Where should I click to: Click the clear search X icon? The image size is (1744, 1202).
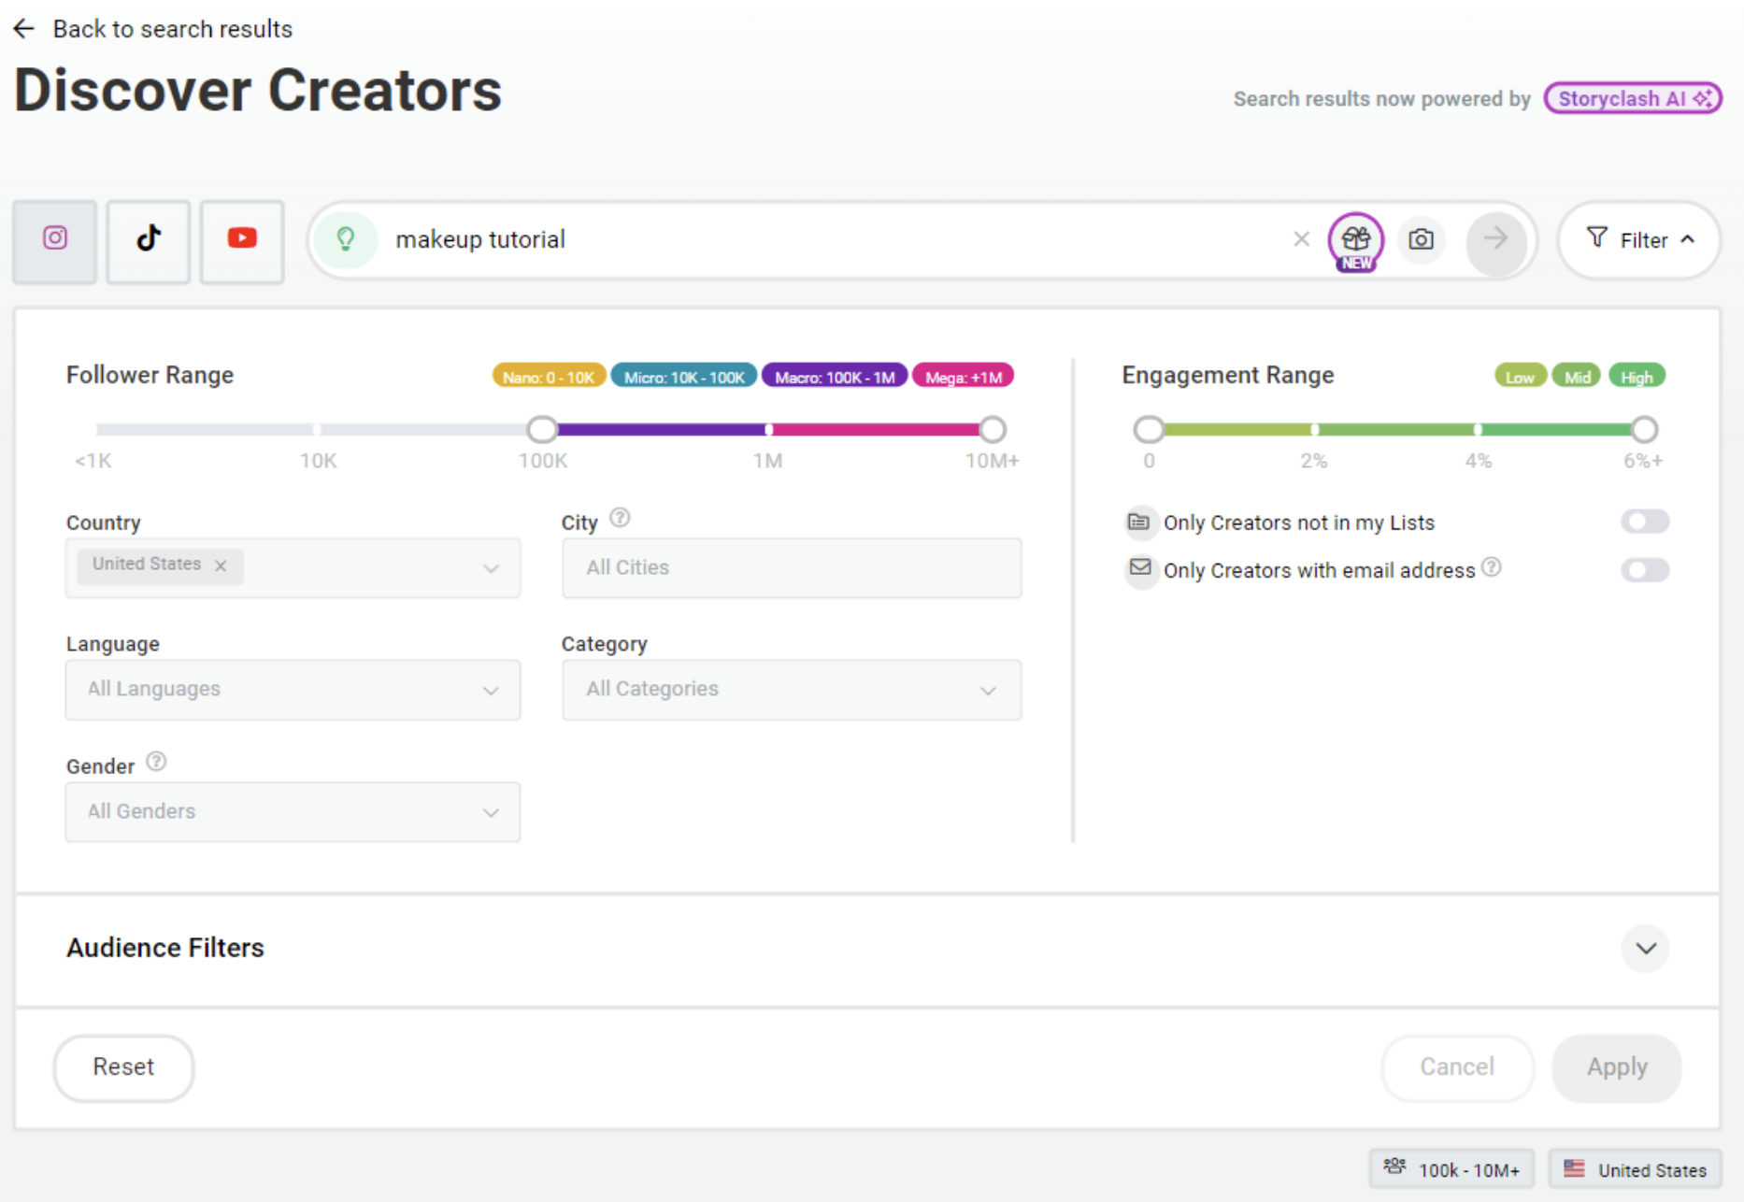tap(1301, 239)
